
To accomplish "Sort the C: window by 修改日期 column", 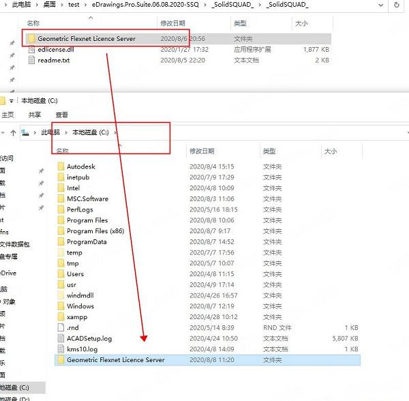I will 202,151.
